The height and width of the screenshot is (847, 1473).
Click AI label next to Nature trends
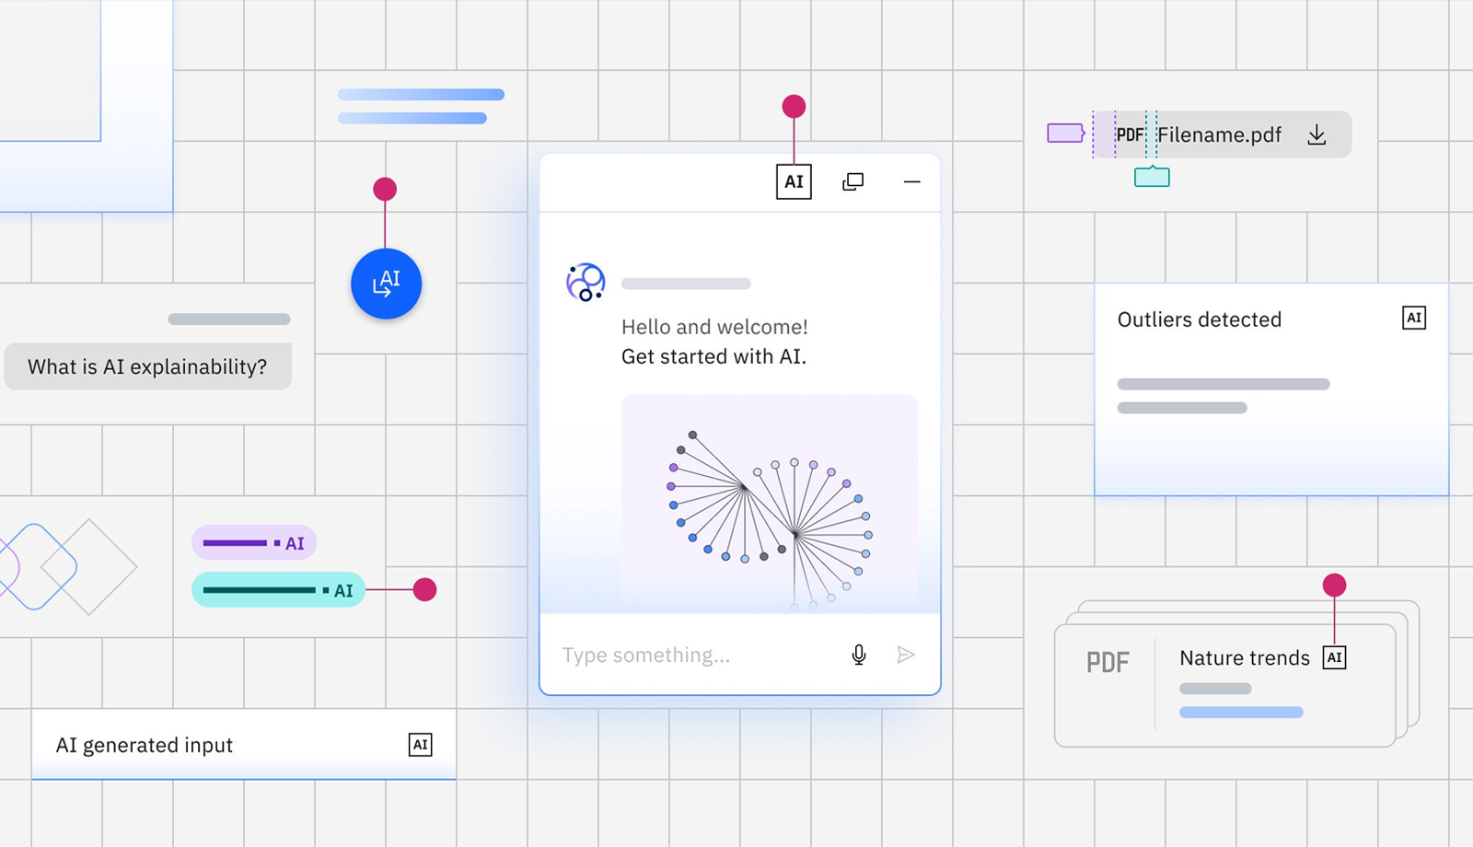(1334, 657)
